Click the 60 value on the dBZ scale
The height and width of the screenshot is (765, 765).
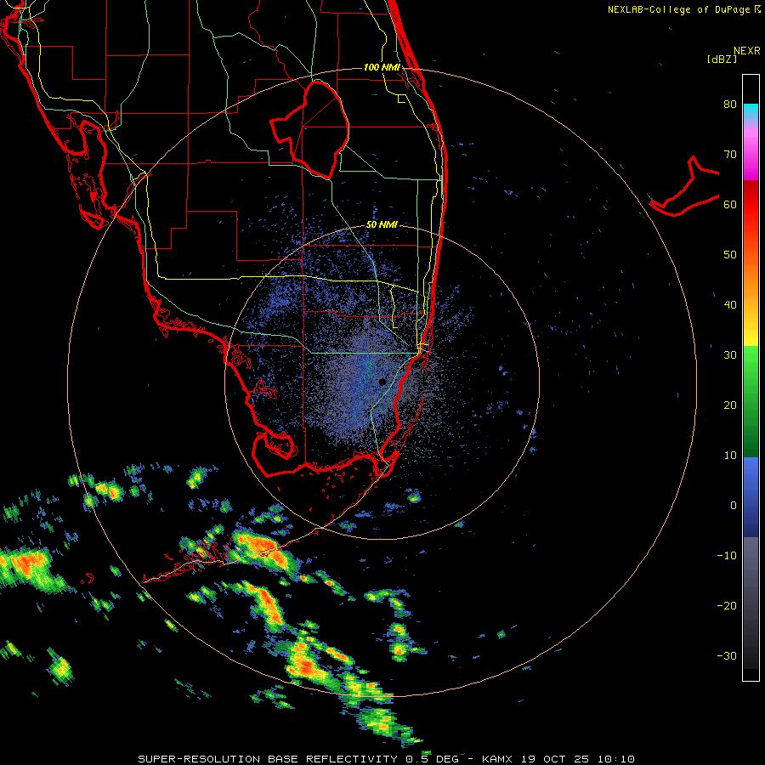pyautogui.click(x=730, y=205)
